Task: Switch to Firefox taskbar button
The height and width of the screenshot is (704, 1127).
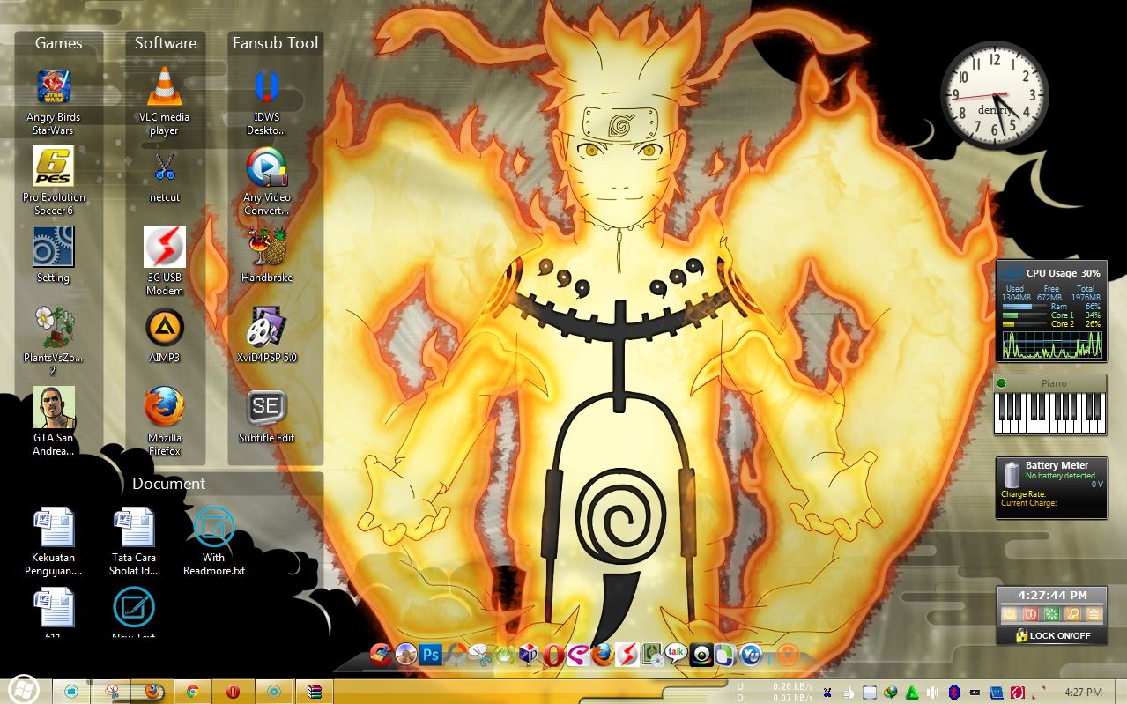Action: click(x=152, y=692)
